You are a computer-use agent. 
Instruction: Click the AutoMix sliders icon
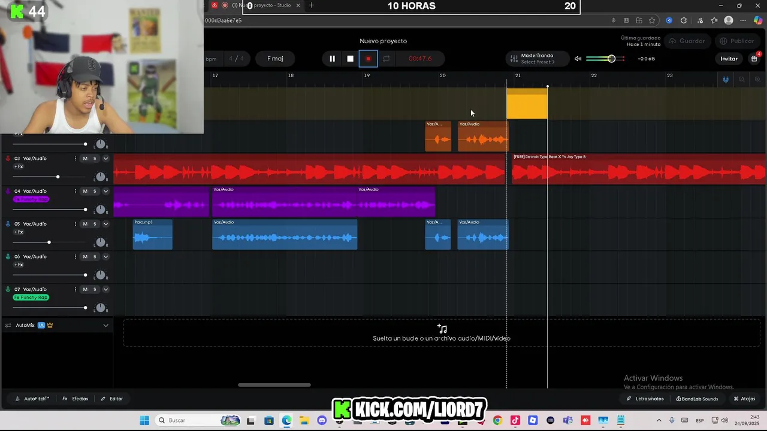click(8, 325)
